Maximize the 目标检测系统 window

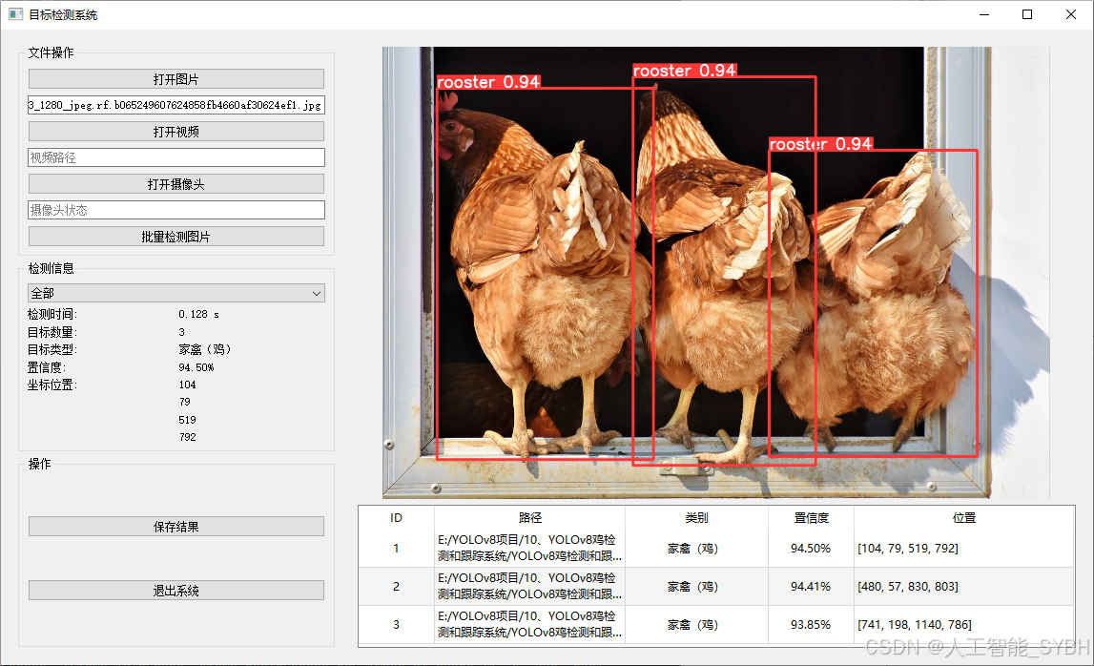(x=1027, y=14)
